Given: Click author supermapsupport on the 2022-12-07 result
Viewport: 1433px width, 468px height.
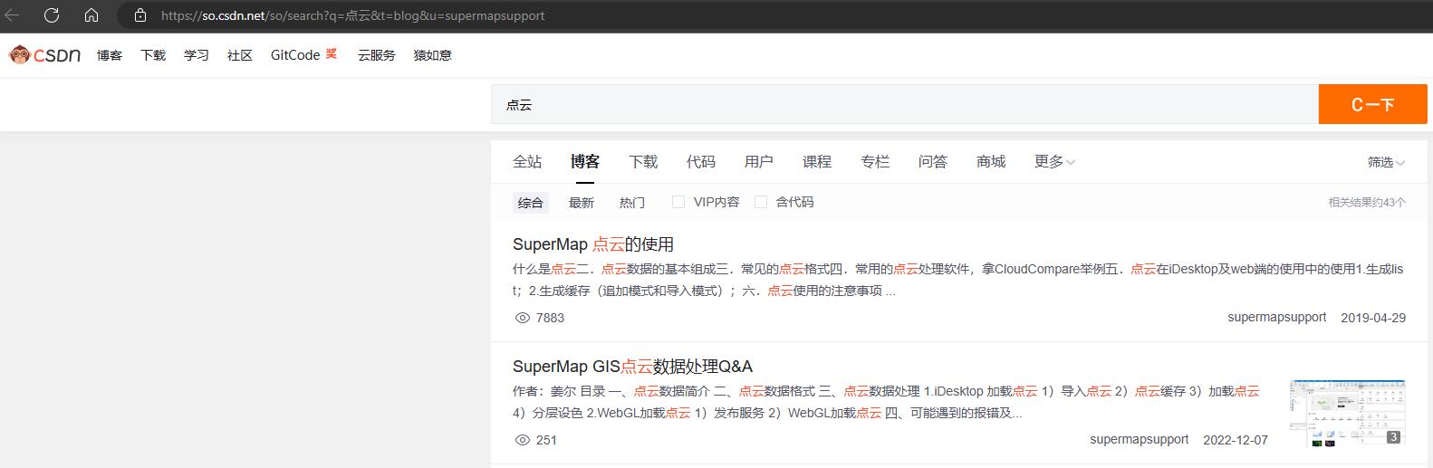Looking at the screenshot, I should point(1140,440).
